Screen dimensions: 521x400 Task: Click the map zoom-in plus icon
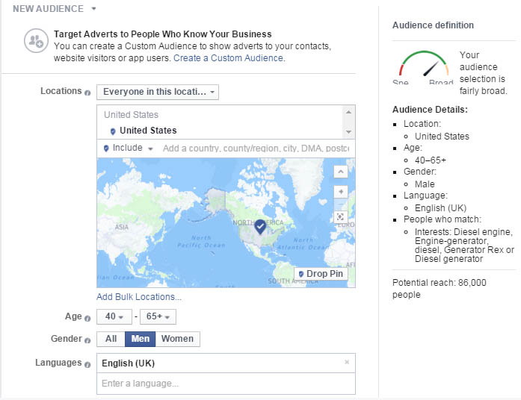click(x=340, y=192)
